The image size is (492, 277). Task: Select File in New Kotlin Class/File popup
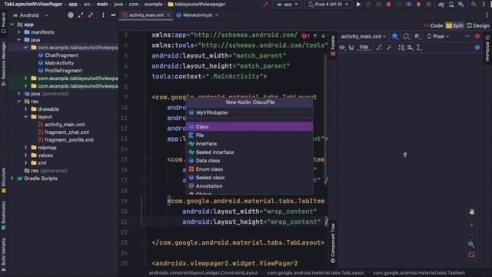point(250,135)
